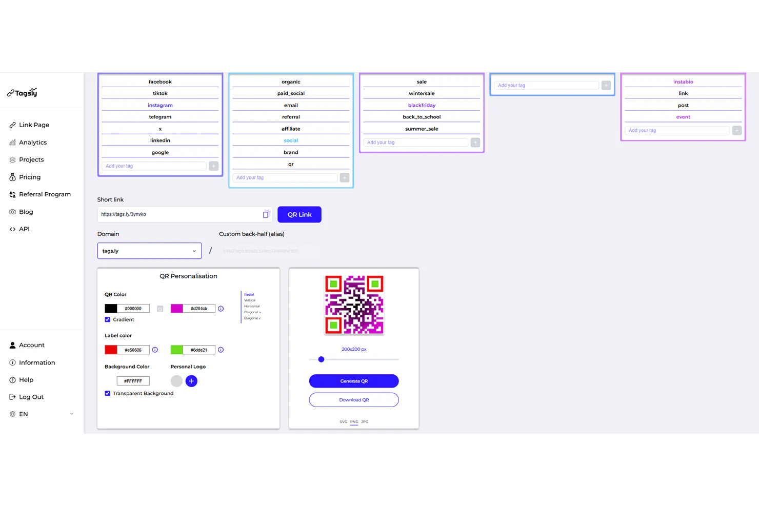Select the Radial gradient option
The height and width of the screenshot is (506, 759).
pyautogui.click(x=249, y=295)
